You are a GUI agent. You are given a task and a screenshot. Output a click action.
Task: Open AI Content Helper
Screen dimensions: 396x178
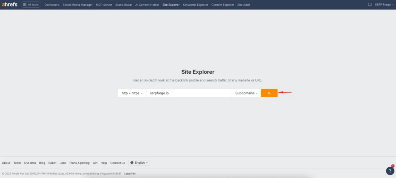pyautogui.click(x=147, y=5)
